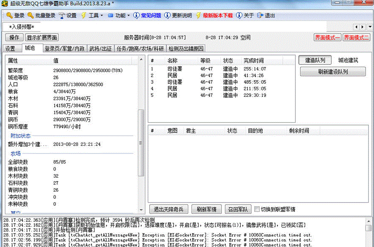This screenshot has width=374, height=247.
Task: Click the 名称 column header
Action: (x=182, y=61)
